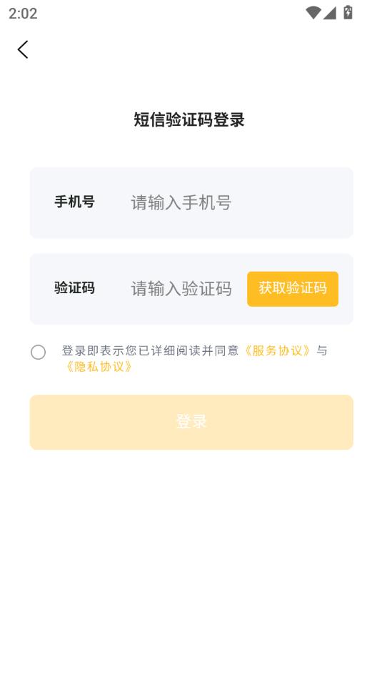Tap the 短信验证码登录 heading
Viewport: 382px width, 680px height.
(189, 119)
